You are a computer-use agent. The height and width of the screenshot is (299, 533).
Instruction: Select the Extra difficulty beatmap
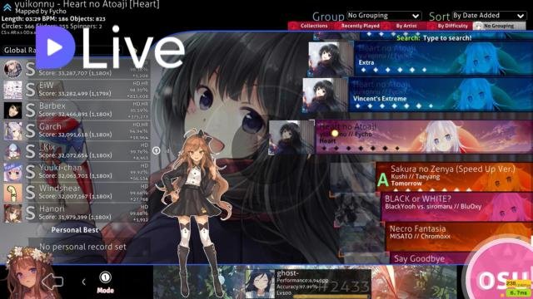[x=443, y=59]
